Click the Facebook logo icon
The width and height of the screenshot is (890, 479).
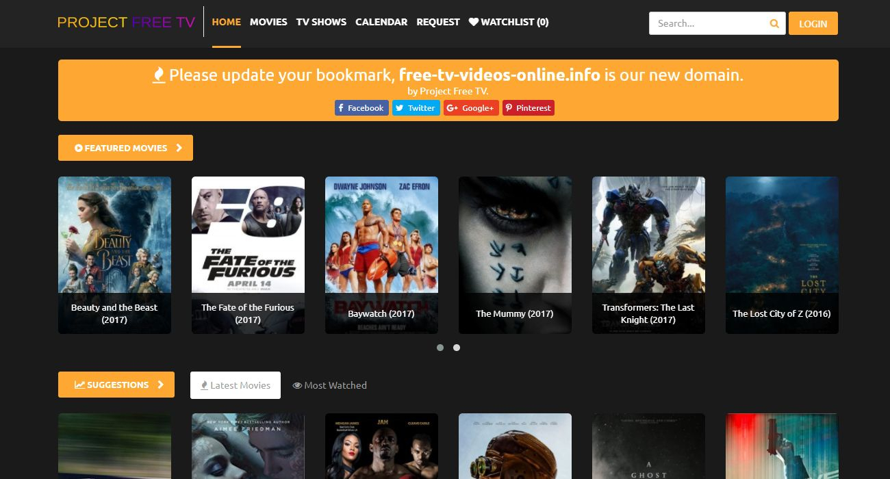point(341,108)
